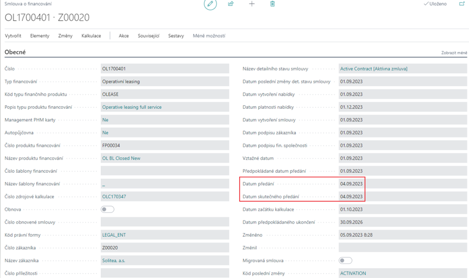The image size is (469, 278).
Task: Click Méně možností to collapse actions
Action: (209, 36)
